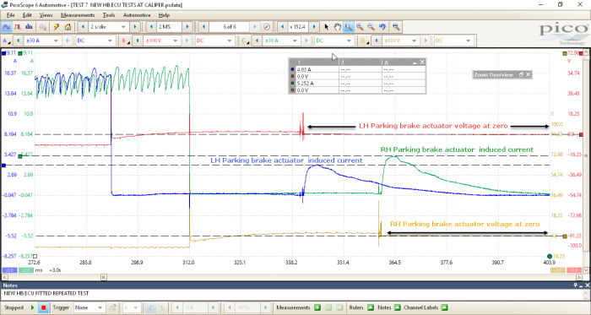Screen dimensions: 591x315
Task: Select the zoom out tool
Action: coord(371,27)
